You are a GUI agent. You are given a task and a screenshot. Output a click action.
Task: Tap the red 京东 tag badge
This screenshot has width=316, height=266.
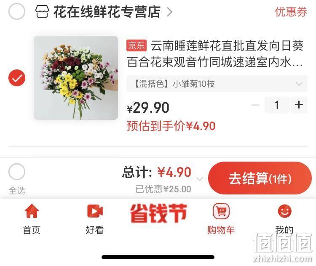pos(137,45)
